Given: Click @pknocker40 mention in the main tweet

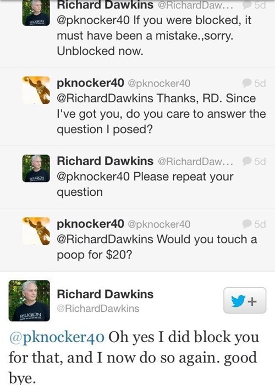Looking at the screenshot, I should point(57,337).
